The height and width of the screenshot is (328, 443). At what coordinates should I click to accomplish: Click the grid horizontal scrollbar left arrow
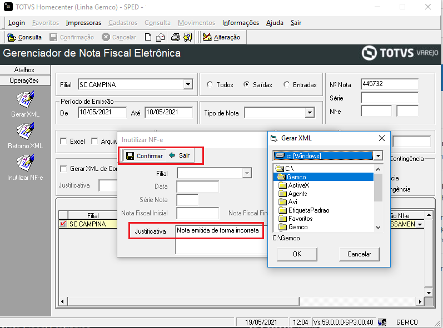(x=63, y=301)
